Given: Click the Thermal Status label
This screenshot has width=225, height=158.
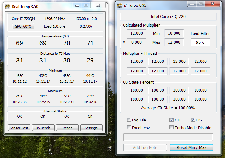Looking at the screenshot, I should tap(55, 111).
